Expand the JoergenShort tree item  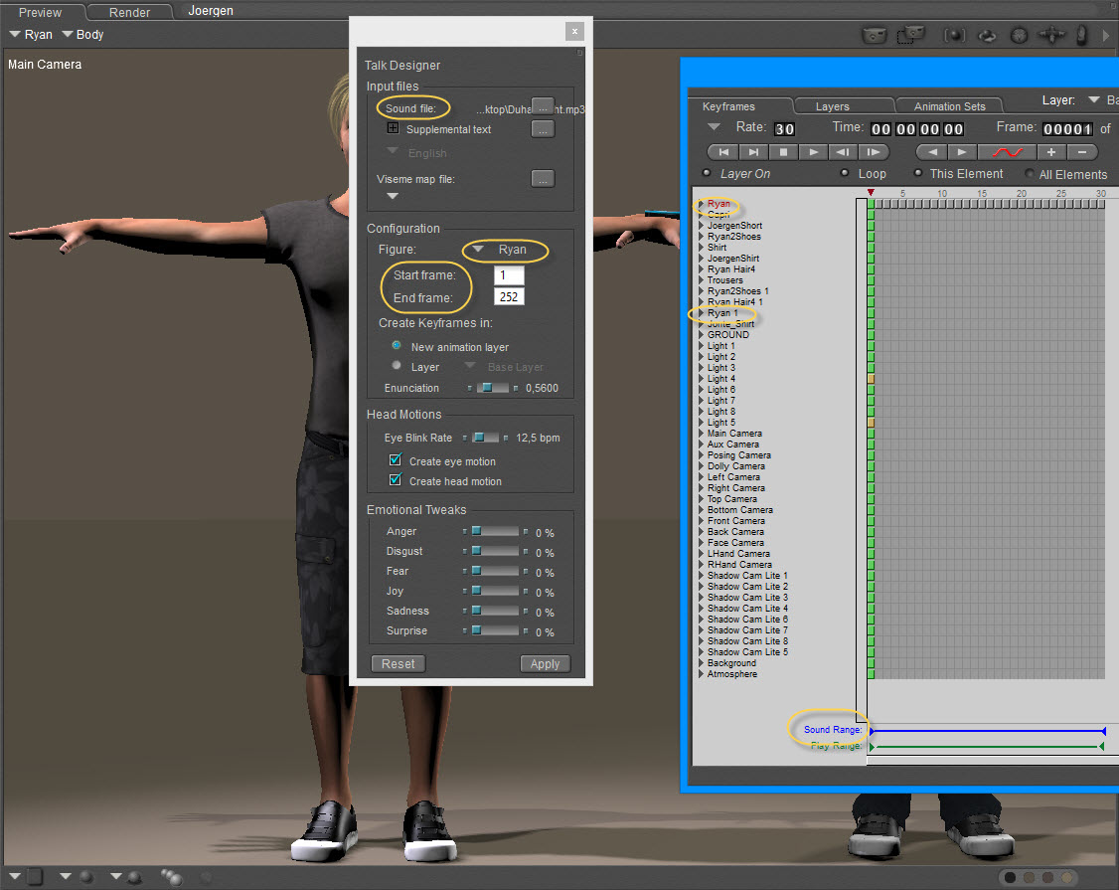[x=702, y=226]
